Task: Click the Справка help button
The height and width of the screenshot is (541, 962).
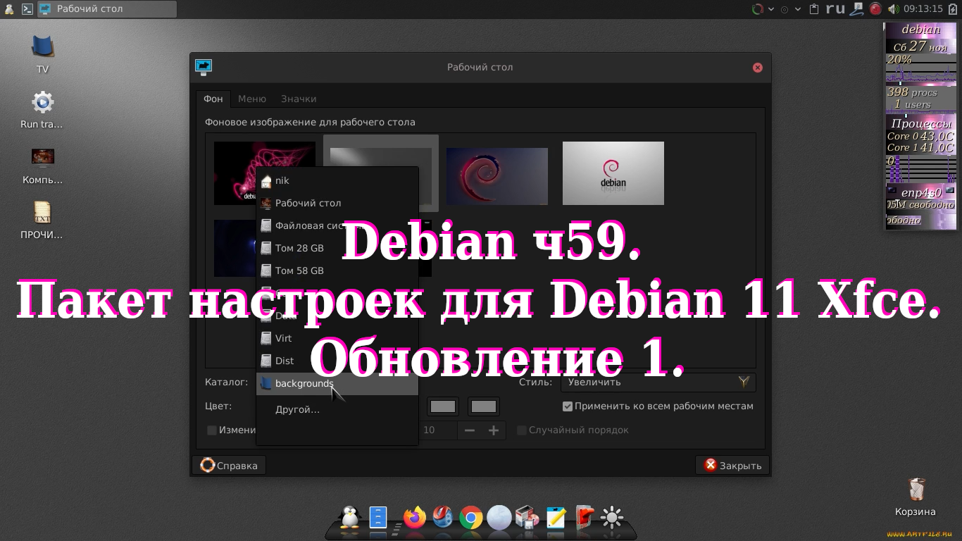Action: pos(229,466)
